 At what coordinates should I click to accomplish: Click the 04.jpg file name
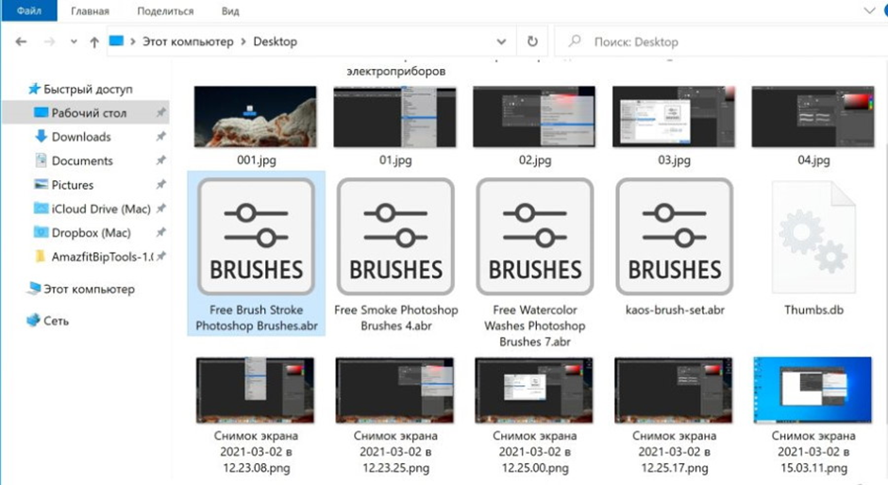point(813,160)
